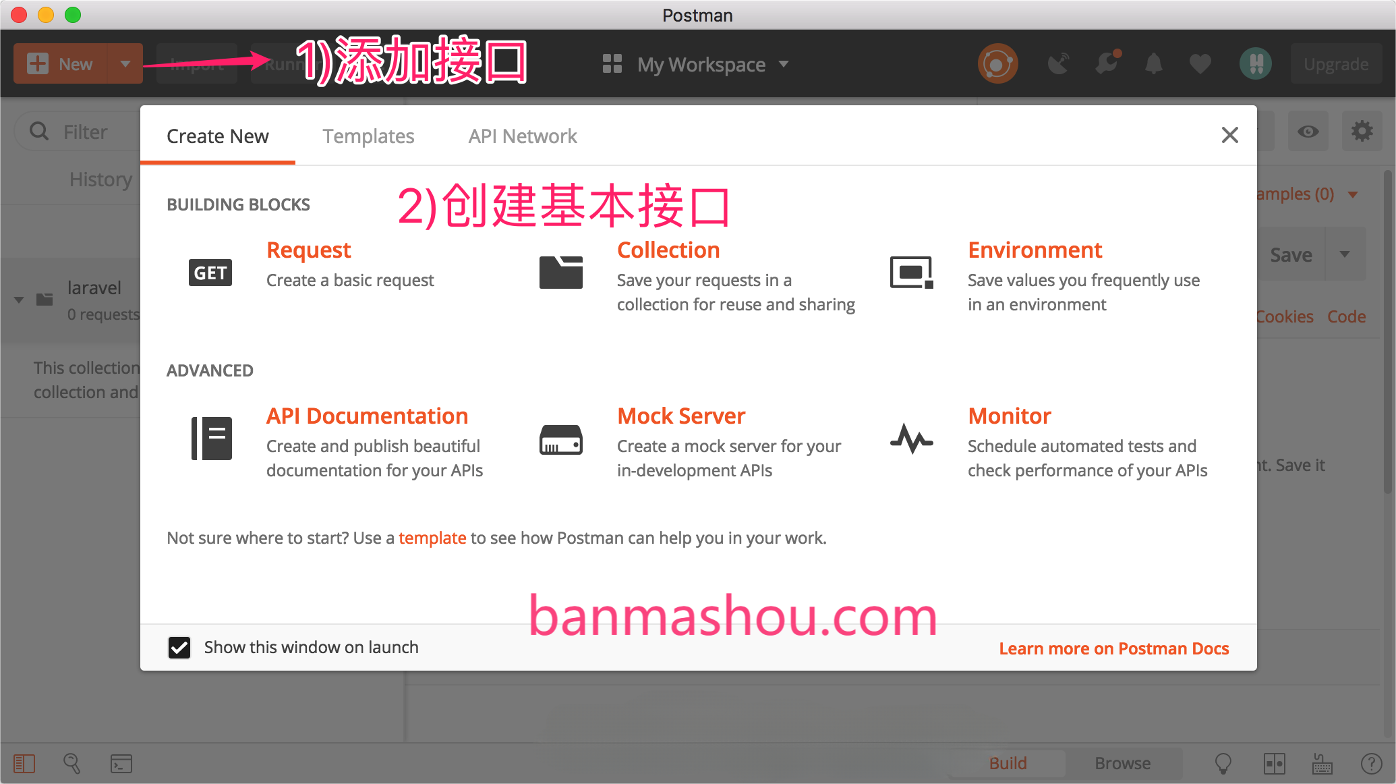Click the workspace grid icon
This screenshot has width=1396, height=784.
point(612,64)
